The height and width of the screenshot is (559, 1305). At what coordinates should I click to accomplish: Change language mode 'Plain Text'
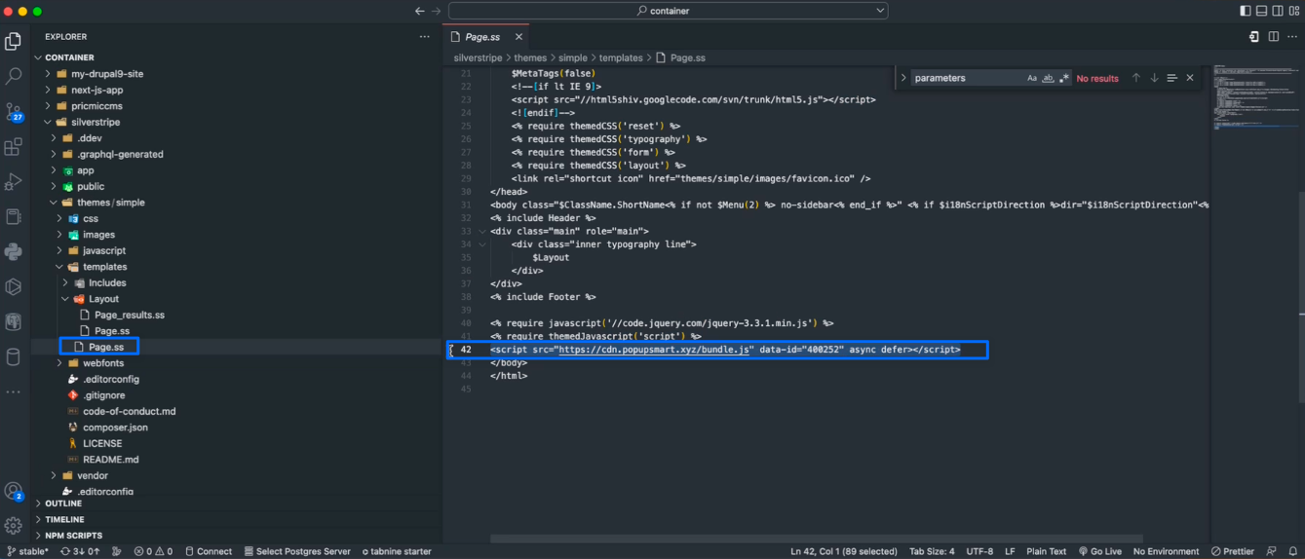(x=1046, y=551)
